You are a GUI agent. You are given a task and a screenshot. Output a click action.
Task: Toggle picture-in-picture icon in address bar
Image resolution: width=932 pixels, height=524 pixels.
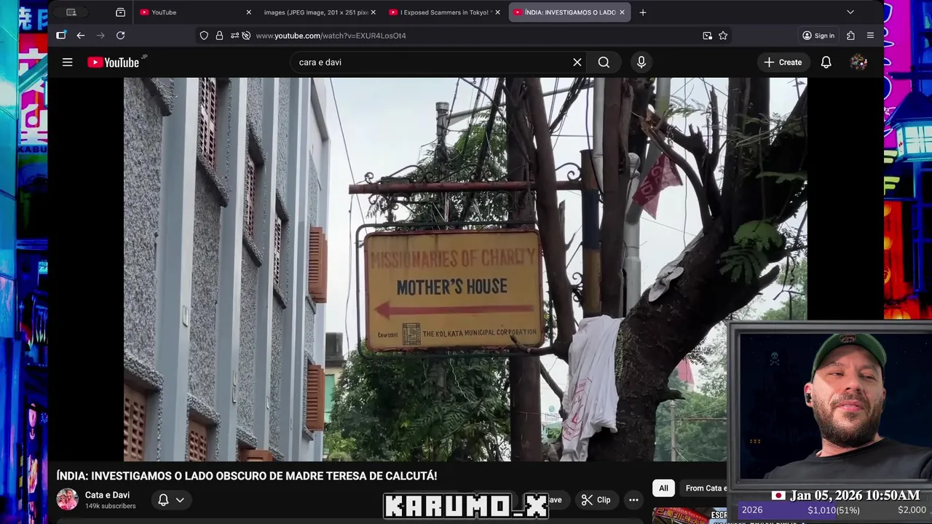point(707,36)
